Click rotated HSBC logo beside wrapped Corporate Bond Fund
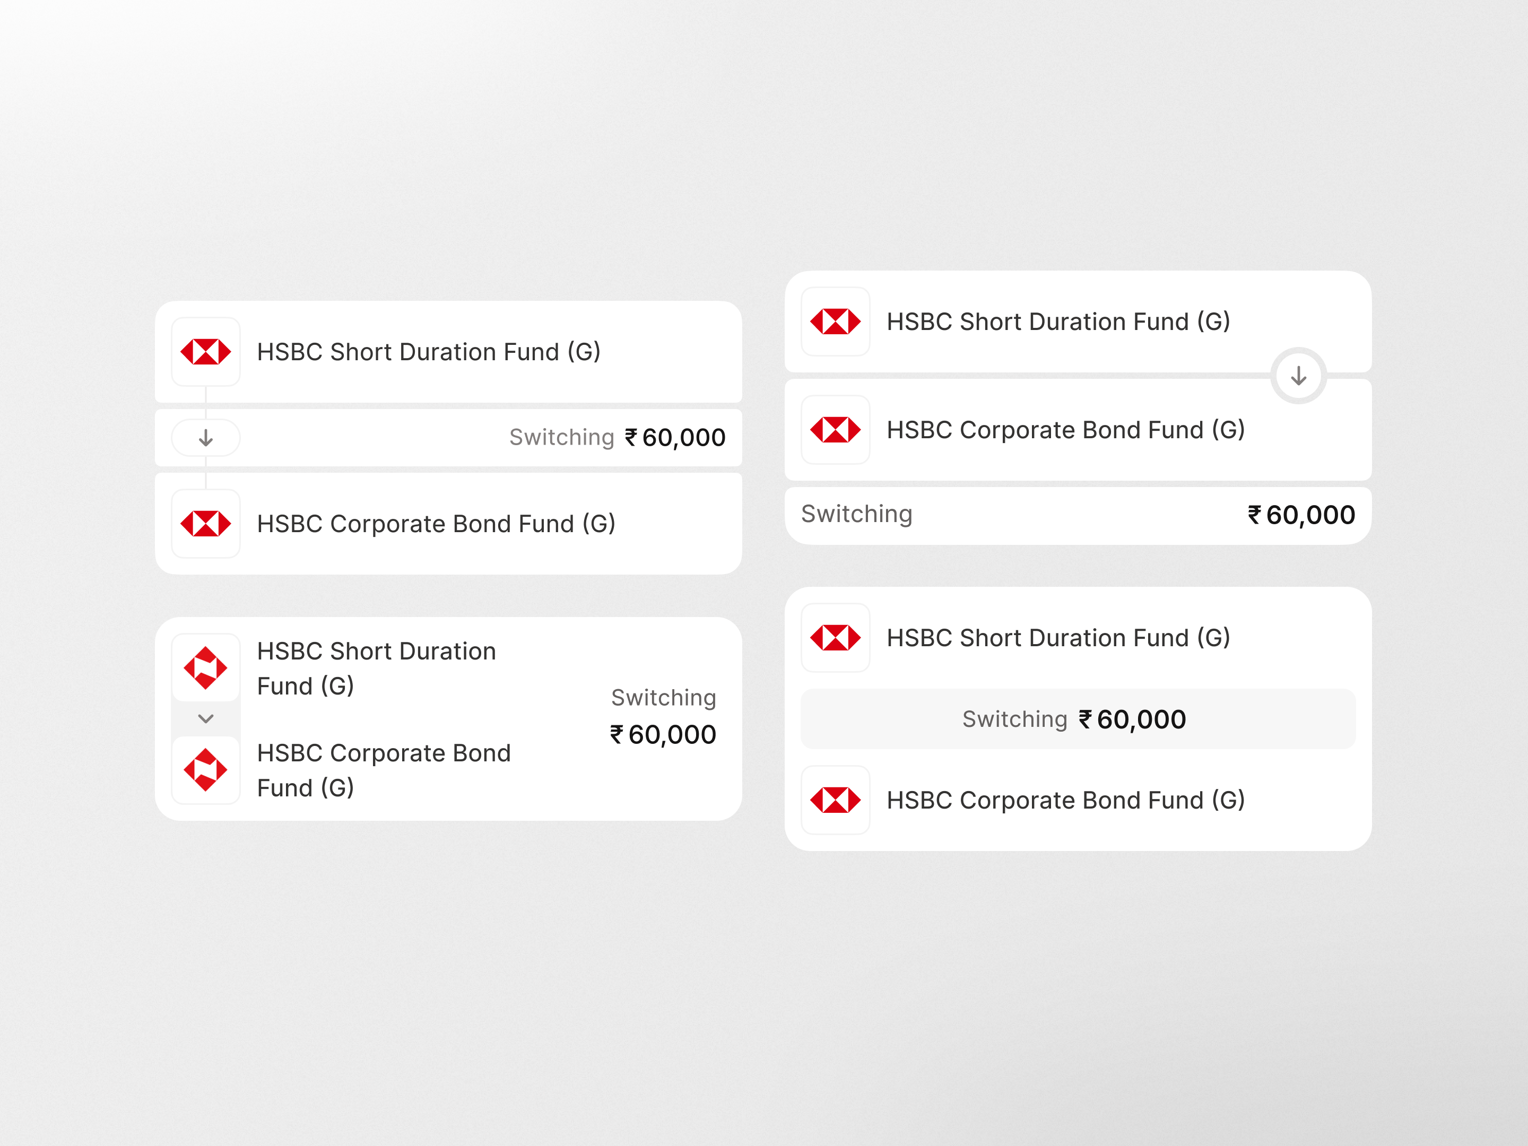1528x1146 pixels. (206, 769)
